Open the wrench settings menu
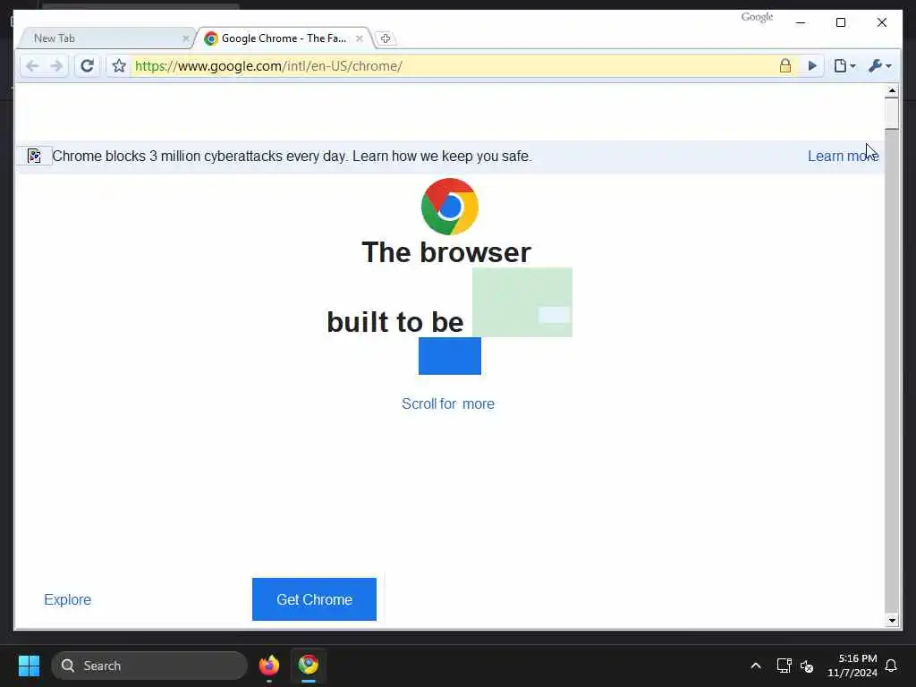This screenshot has height=687, width=916. pos(880,66)
